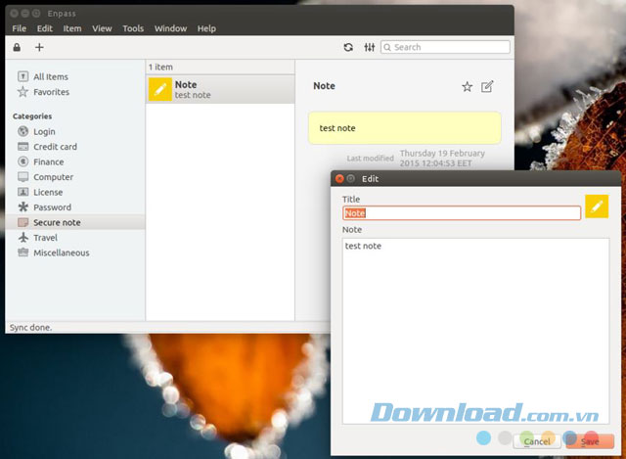626x459 pixels.
Task: Click the sync refresh icon in toolbar
Action: 348,47
